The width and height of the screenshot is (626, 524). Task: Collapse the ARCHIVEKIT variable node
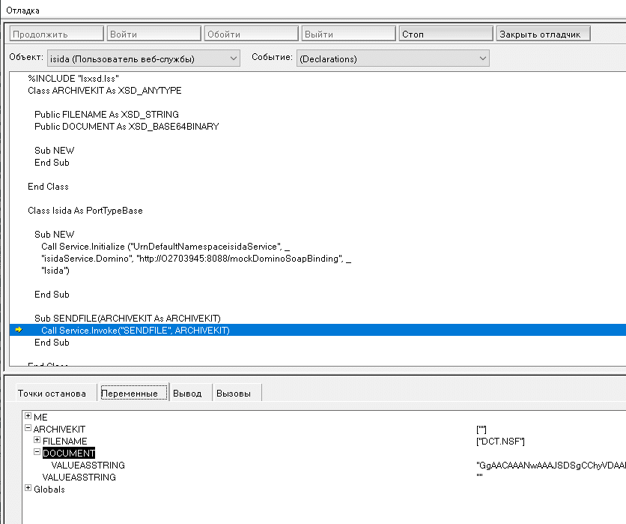(28, 429)
